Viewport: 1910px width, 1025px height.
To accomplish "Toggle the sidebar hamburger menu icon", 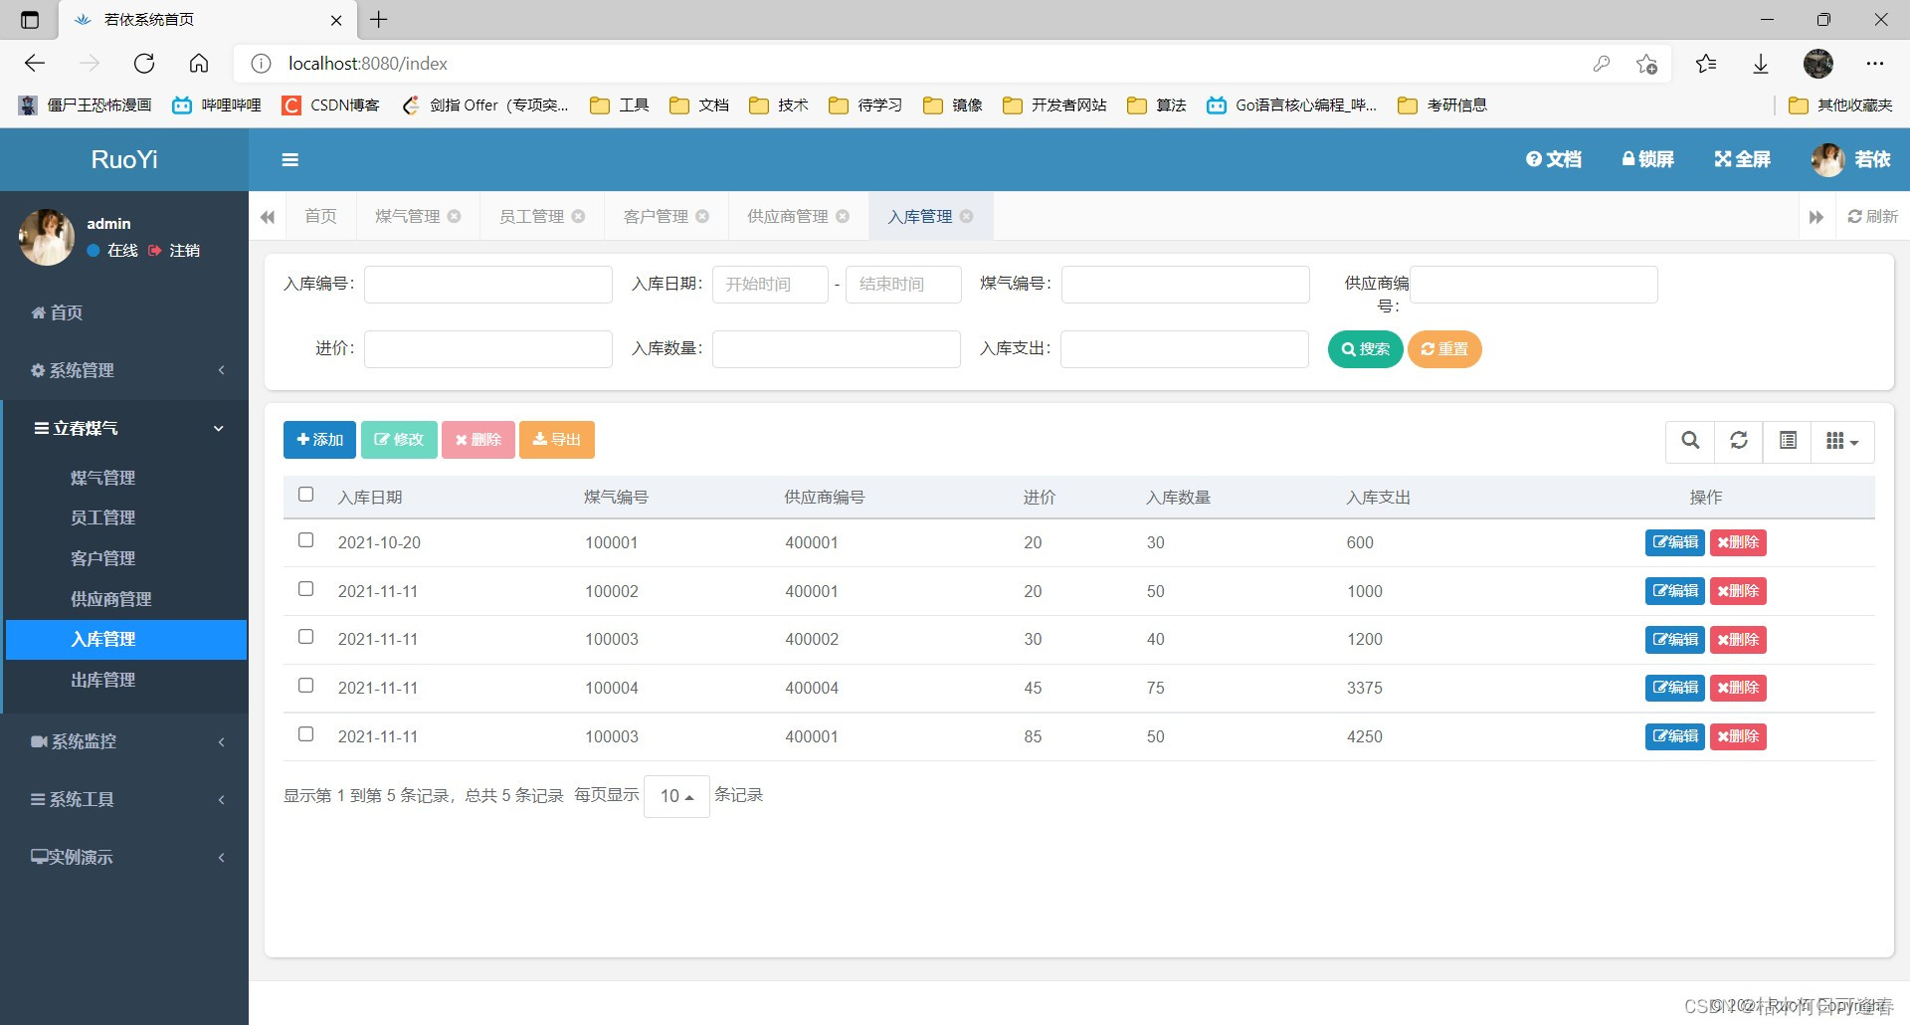I will pos(290,159).
